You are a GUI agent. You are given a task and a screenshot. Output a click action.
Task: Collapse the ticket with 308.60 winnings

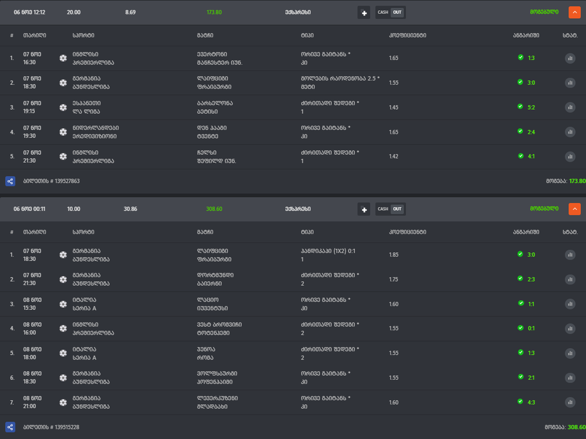[x=575, y=209]
